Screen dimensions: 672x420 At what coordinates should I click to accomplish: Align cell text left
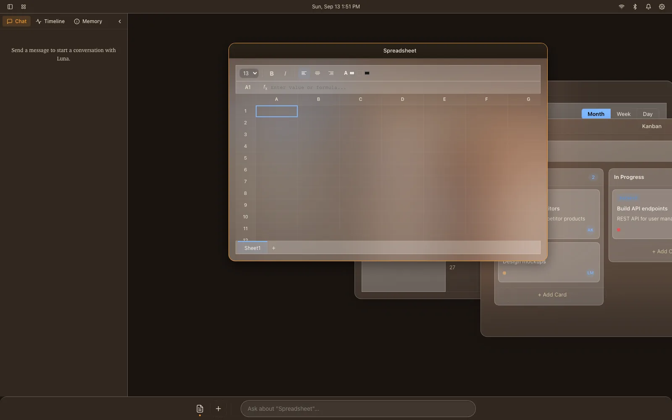[x=304, y=73]
